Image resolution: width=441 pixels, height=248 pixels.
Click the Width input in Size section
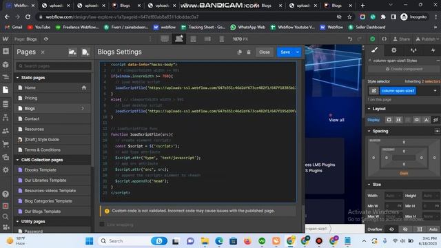[x=393, y=196]
